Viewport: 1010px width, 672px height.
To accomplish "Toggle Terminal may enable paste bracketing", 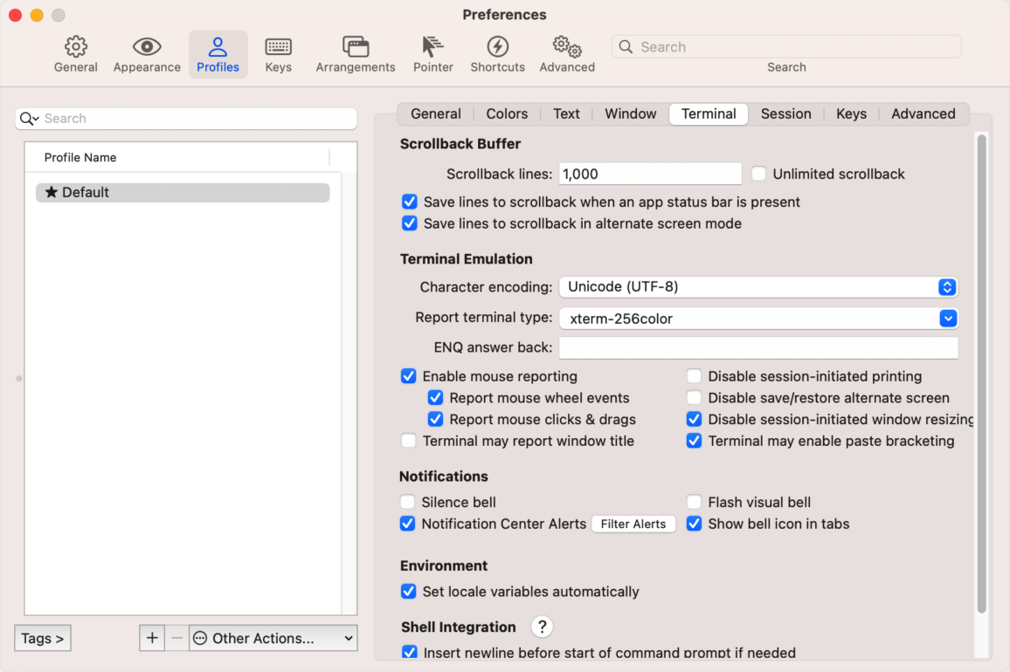I will click(x=694, y=441).
